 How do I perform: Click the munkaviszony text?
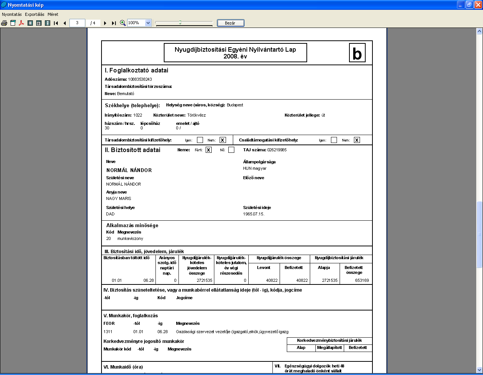tap(130, 238)
